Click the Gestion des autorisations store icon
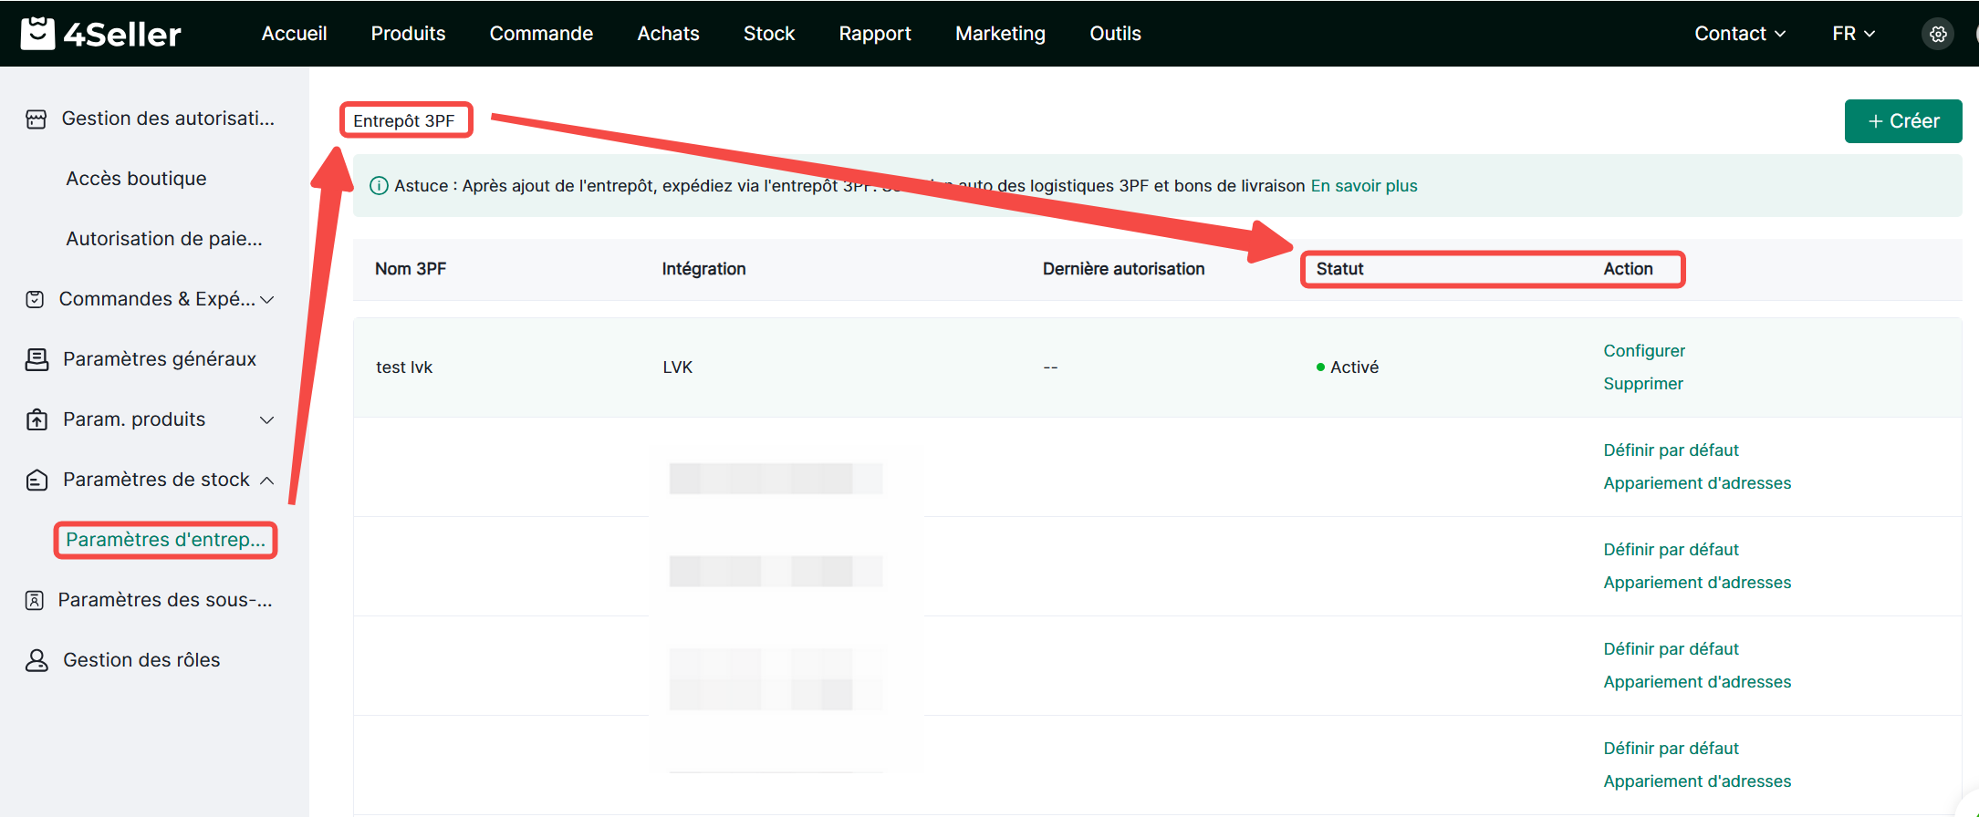 coord(36,119)
